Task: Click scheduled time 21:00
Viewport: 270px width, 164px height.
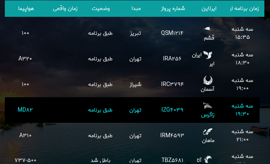Action: tap(242, 139)
